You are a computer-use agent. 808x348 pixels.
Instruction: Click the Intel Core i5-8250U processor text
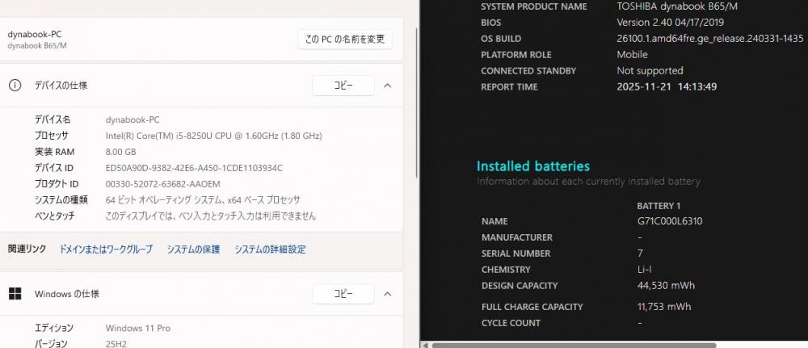(x=213, y=136)
